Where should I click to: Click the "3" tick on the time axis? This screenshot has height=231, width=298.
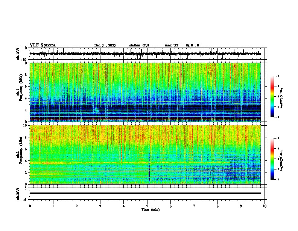[100, 206]
